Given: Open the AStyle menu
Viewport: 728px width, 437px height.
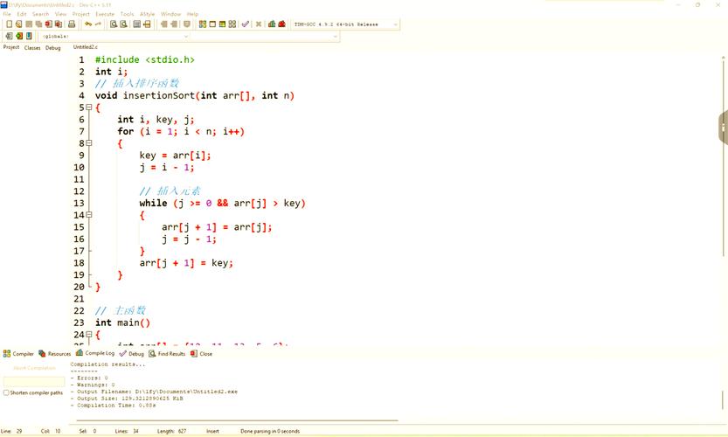Looking at the screenshot, I should [148, 14].
